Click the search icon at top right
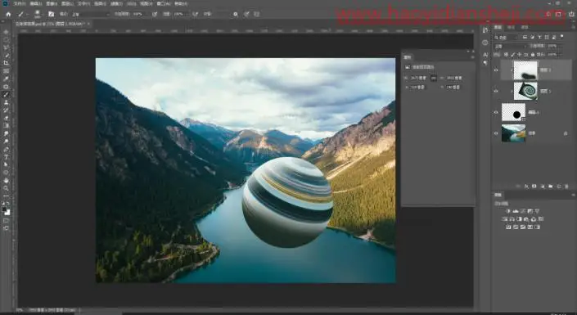The height and width of the screenshot is (315, 577). point(548,14)
